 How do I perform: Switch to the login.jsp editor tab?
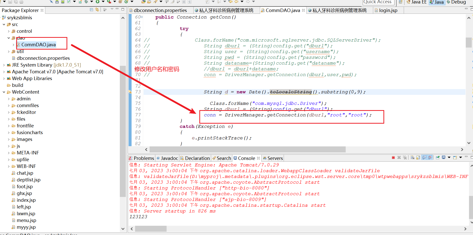click(388, 10)
